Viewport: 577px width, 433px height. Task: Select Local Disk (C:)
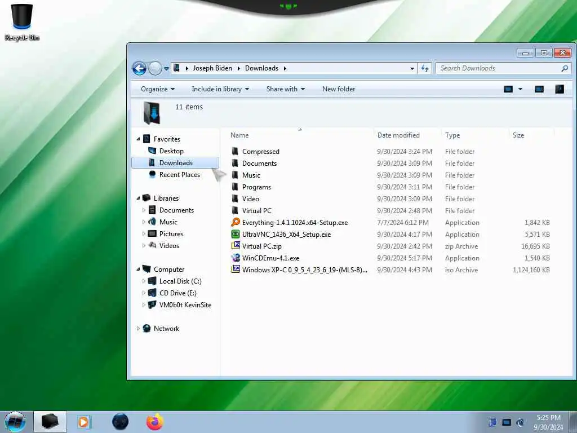[180, 281]
